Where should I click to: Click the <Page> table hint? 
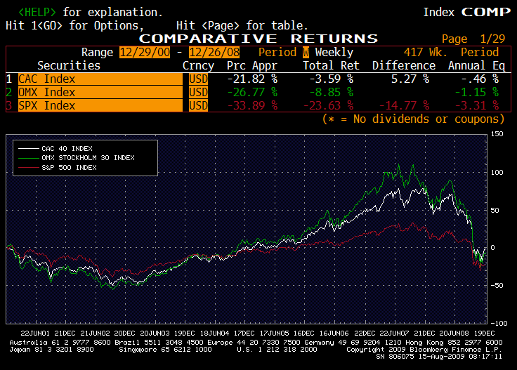221,25
